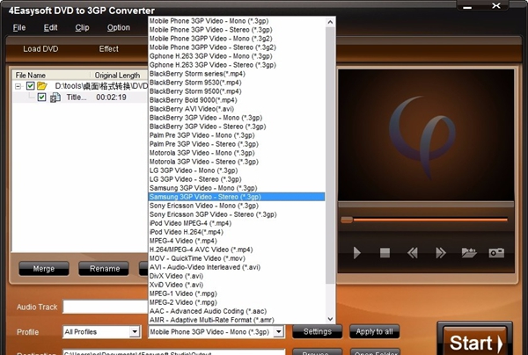The width and height of the screenshot is (528, 355).
Task: Click the Destination path field
Action: pyautogui.click(x=173, y=352)
